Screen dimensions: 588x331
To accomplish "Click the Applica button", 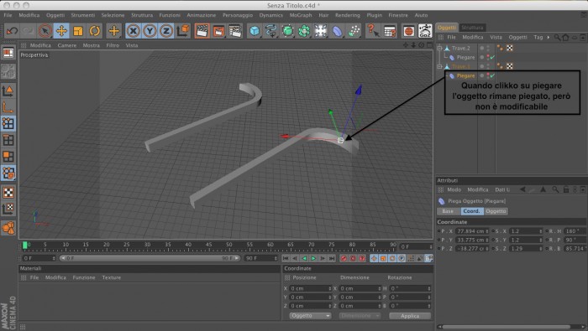I will 410,316.
